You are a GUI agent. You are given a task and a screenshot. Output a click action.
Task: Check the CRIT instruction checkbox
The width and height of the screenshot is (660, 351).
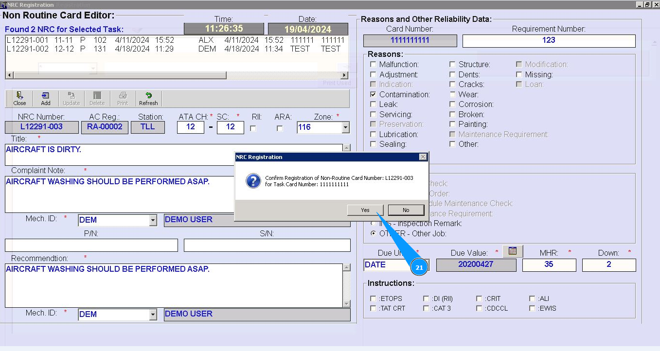[x=480, y=298]
